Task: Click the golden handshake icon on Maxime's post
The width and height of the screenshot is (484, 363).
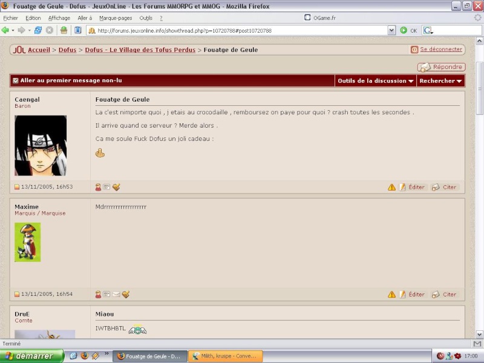Action: (x=126, y=295)
